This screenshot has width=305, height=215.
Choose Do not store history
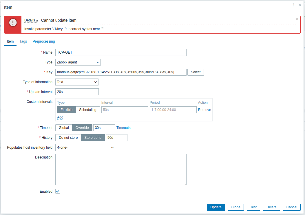68,138
